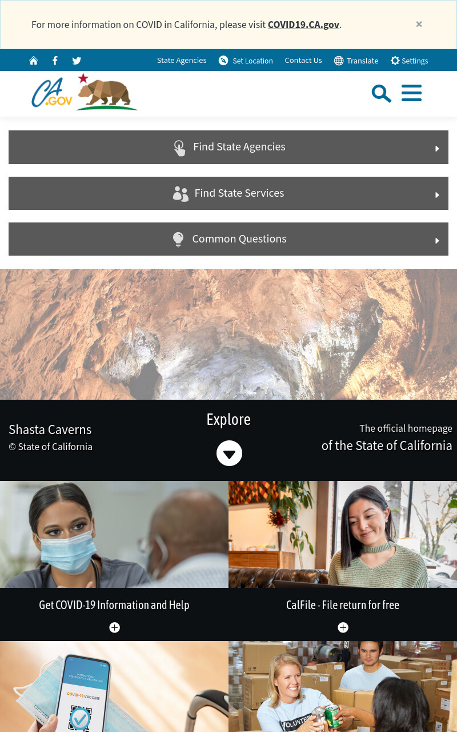Select the volunteer food drive thumbnail
The width and height of the screenshot is (457, 732).
343,686
